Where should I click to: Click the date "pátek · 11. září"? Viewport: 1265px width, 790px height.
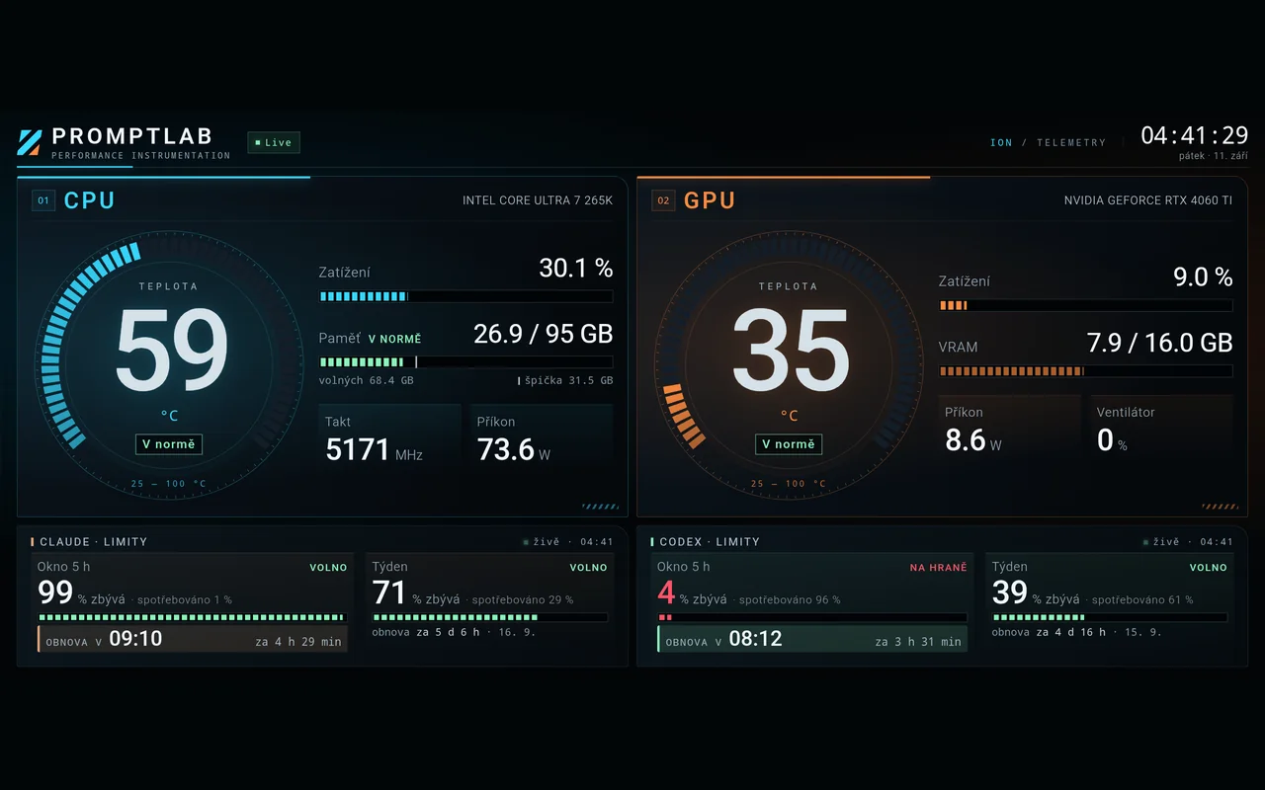click(1214, 156)
